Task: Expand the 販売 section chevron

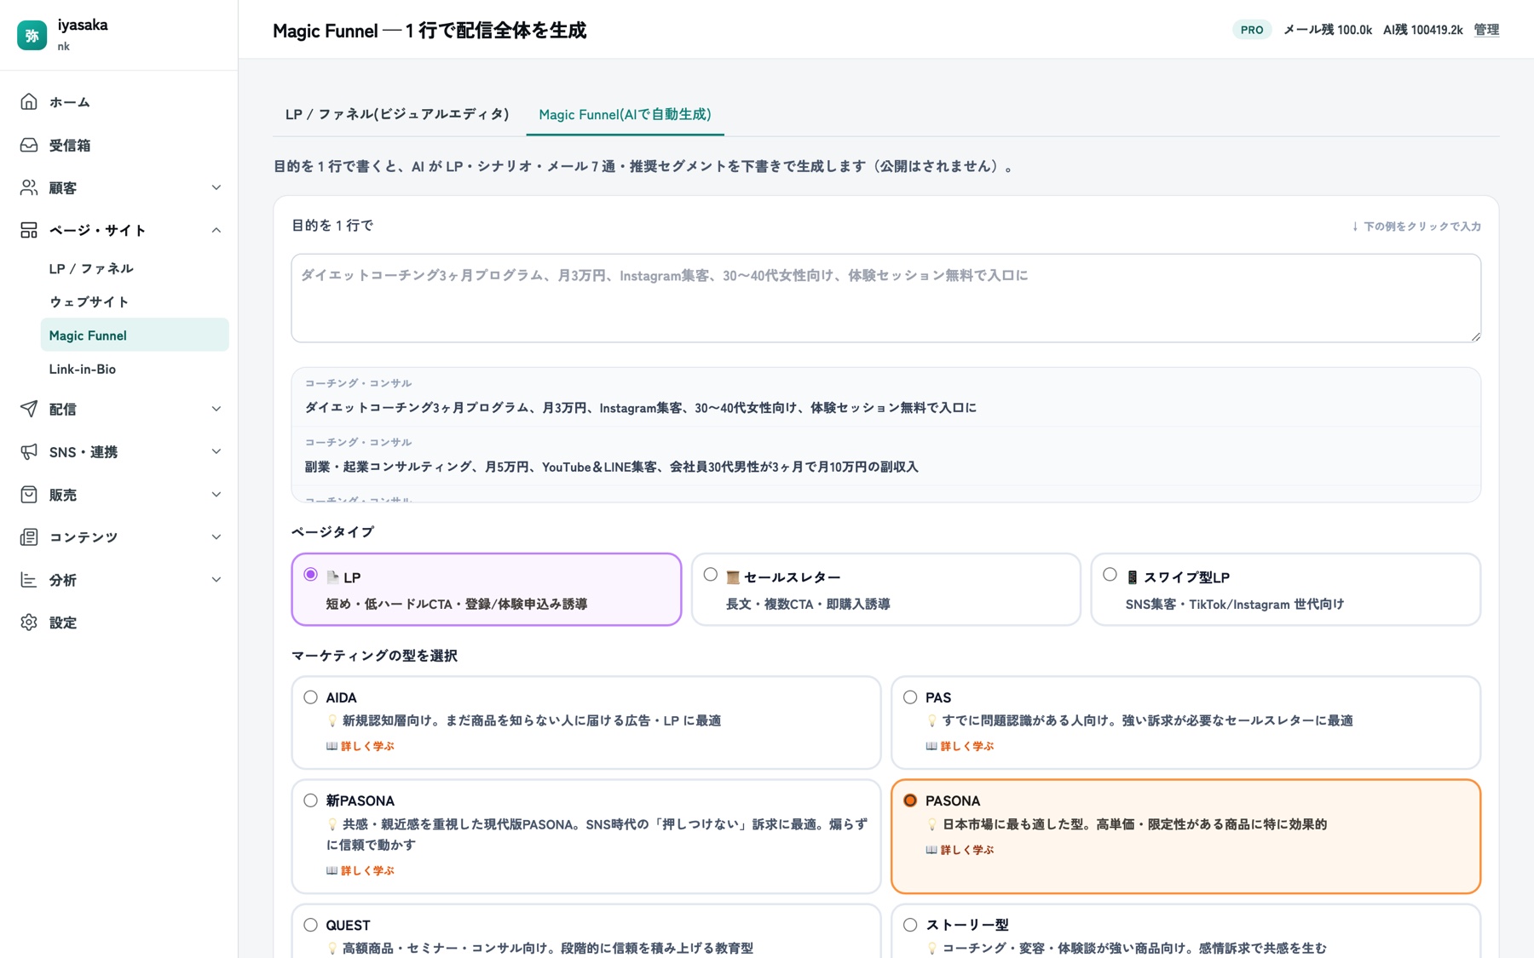Action: tap(216, 494)
